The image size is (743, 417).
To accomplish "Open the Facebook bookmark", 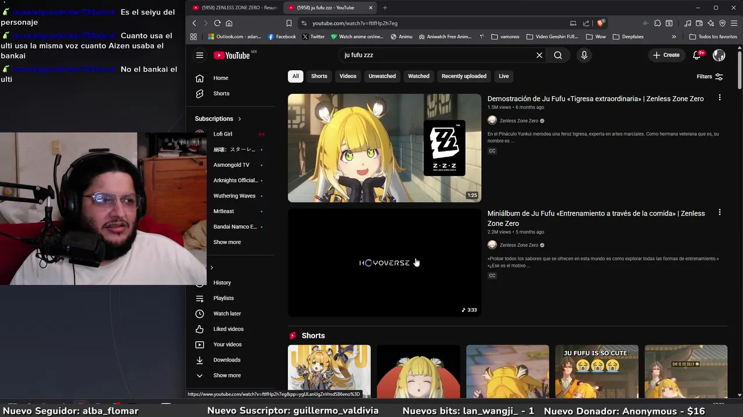I will click(x=282, y=36).
